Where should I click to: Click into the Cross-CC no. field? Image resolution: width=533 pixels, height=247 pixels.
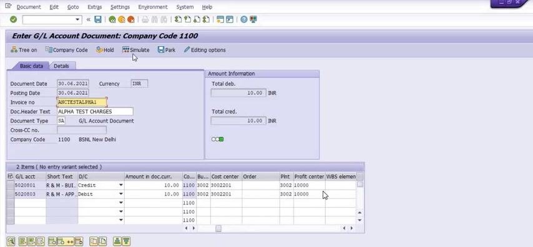82,130
